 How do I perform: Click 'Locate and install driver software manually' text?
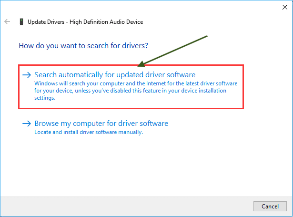click(89, 132)
